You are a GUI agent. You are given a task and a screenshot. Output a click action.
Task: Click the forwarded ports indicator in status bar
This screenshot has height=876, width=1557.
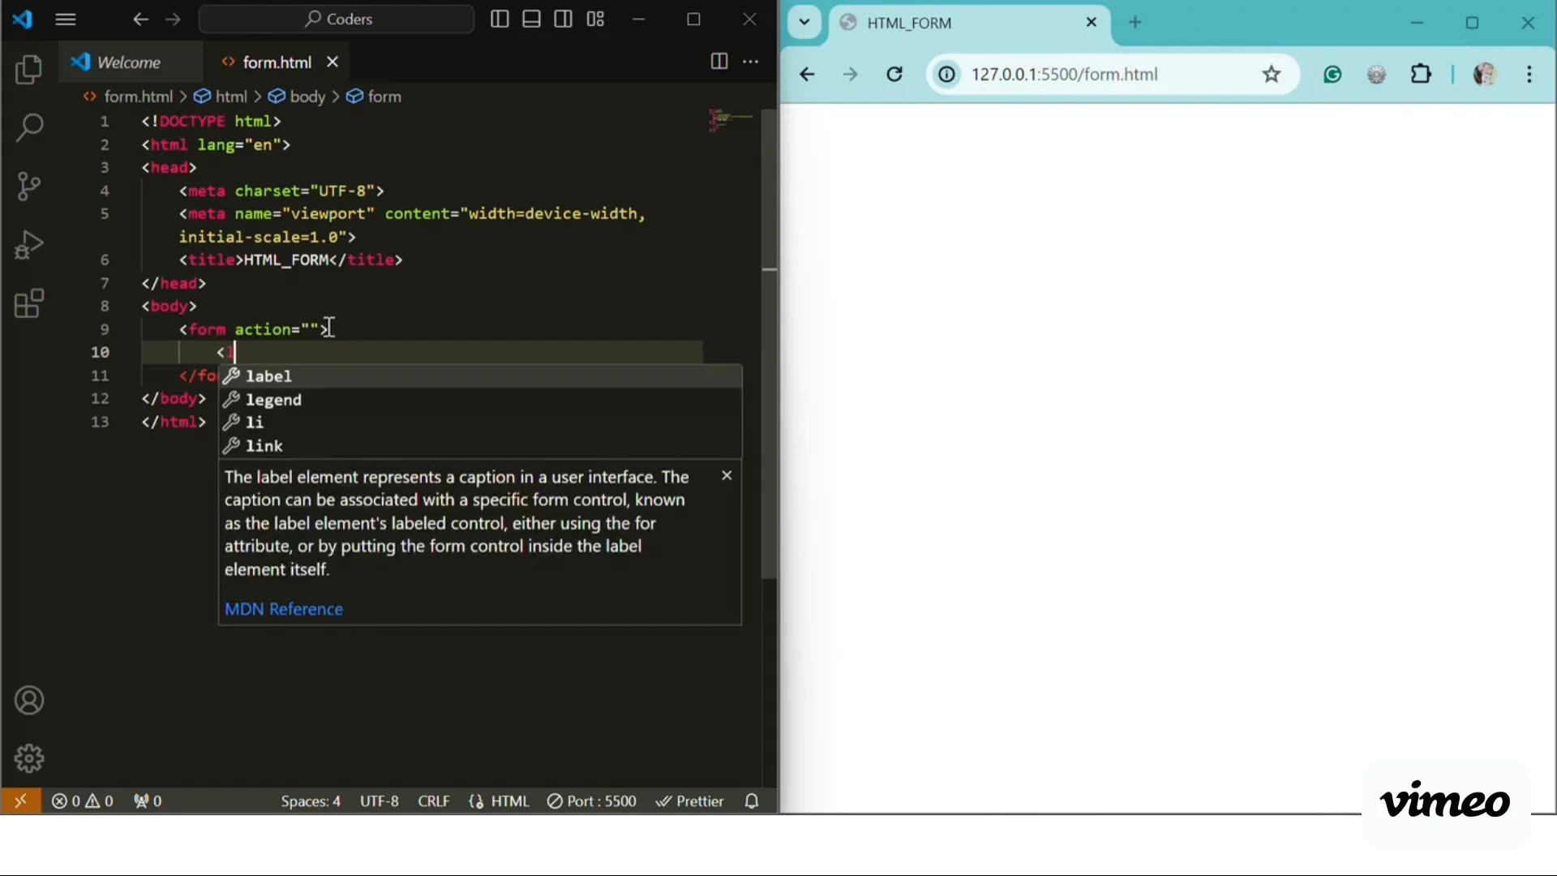point(147,801)
